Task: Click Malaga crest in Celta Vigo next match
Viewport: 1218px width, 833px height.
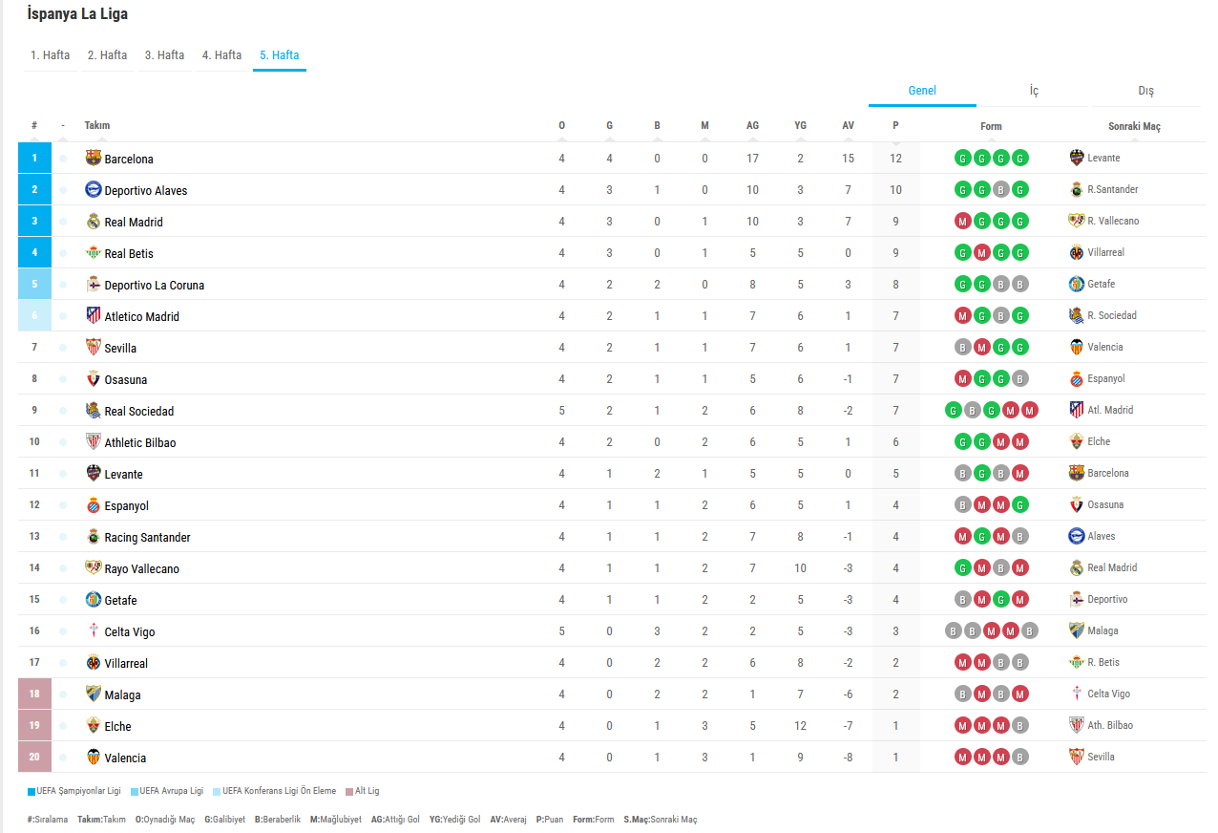Action: (1077, 630)
